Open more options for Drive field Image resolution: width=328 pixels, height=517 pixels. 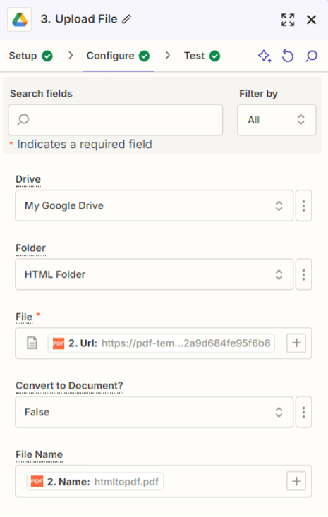pos(303,205)
